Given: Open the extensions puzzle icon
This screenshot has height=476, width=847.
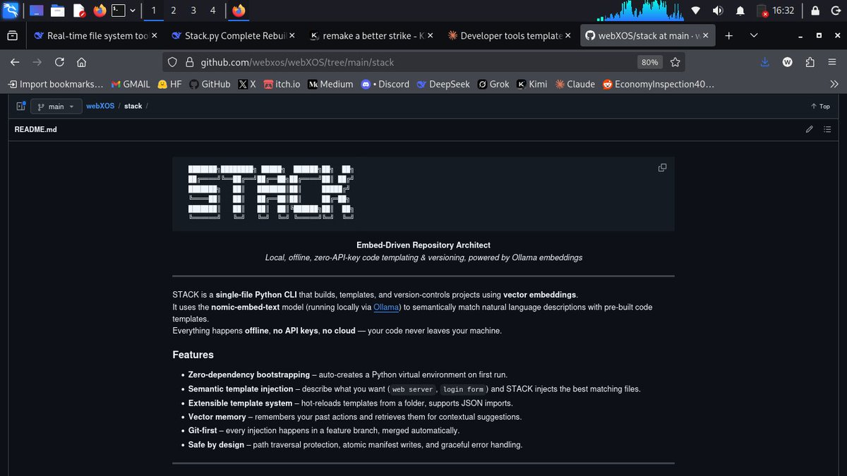Looking at the screenshot, I should 810,62.
